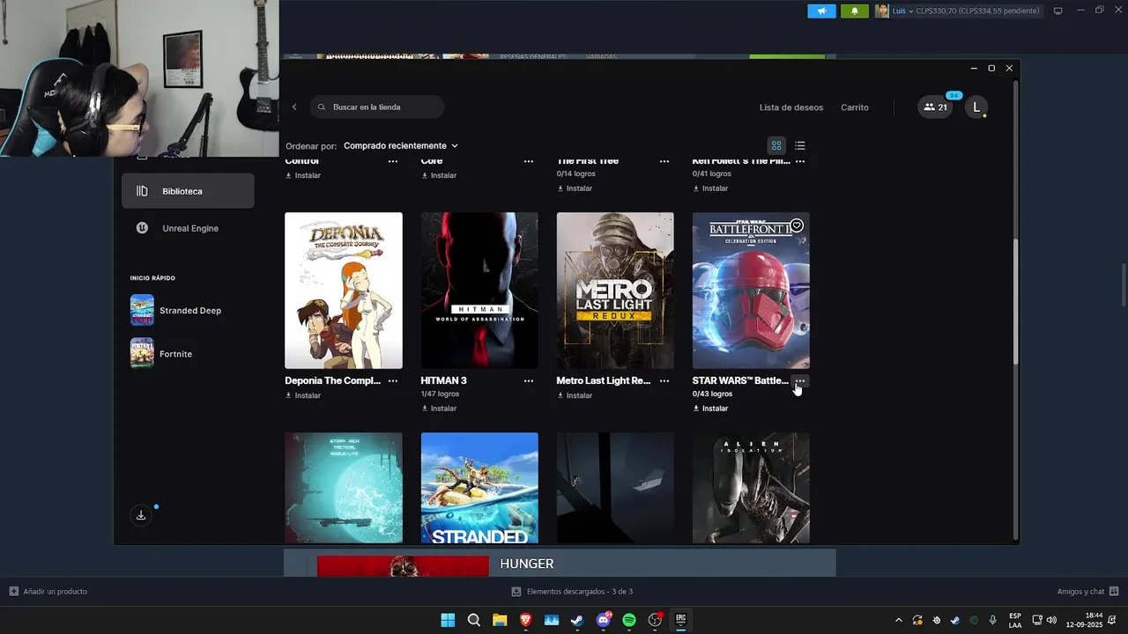The height and width of the screenshot is (634, 1128).
Task: Open Steam 'Elementos descargados' status
Action: [x=573, y=591]
